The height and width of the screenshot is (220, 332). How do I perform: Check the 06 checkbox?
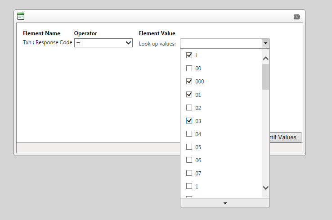click(189, 160)
